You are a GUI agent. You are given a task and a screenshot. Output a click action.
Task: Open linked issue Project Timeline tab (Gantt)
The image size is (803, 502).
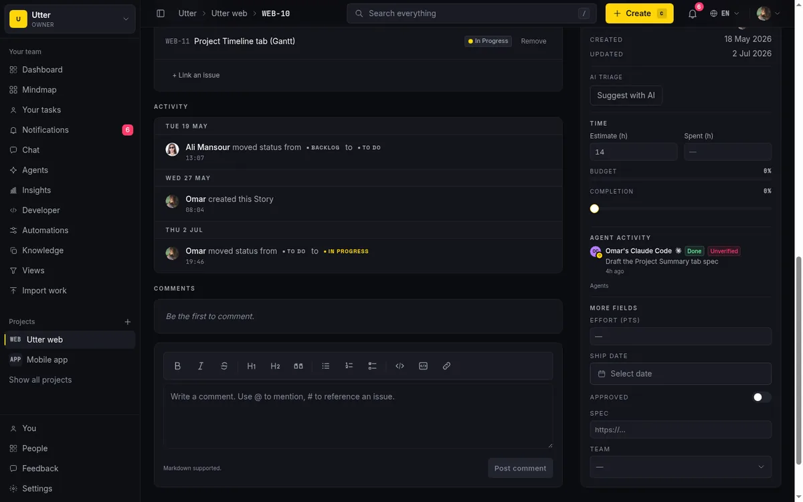244,41
